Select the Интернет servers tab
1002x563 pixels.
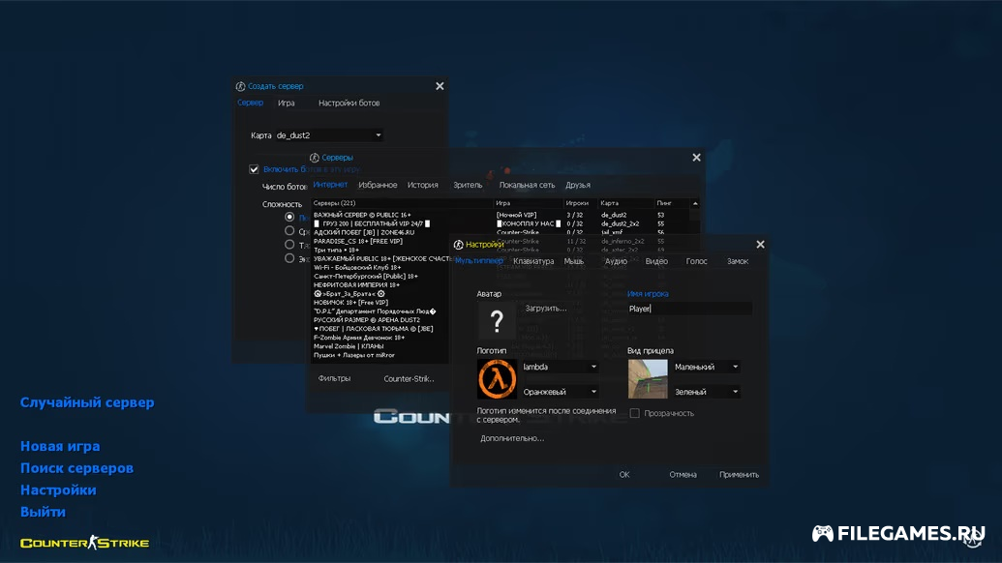click(x=330, y=185)
